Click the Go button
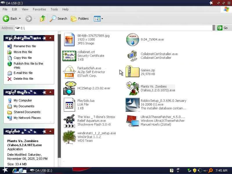 pyautogui.click(x=222, y=28)
